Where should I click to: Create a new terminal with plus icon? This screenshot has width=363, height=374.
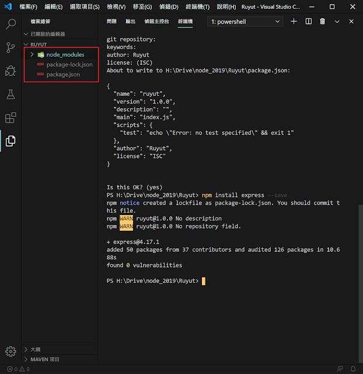coord(294,22)
